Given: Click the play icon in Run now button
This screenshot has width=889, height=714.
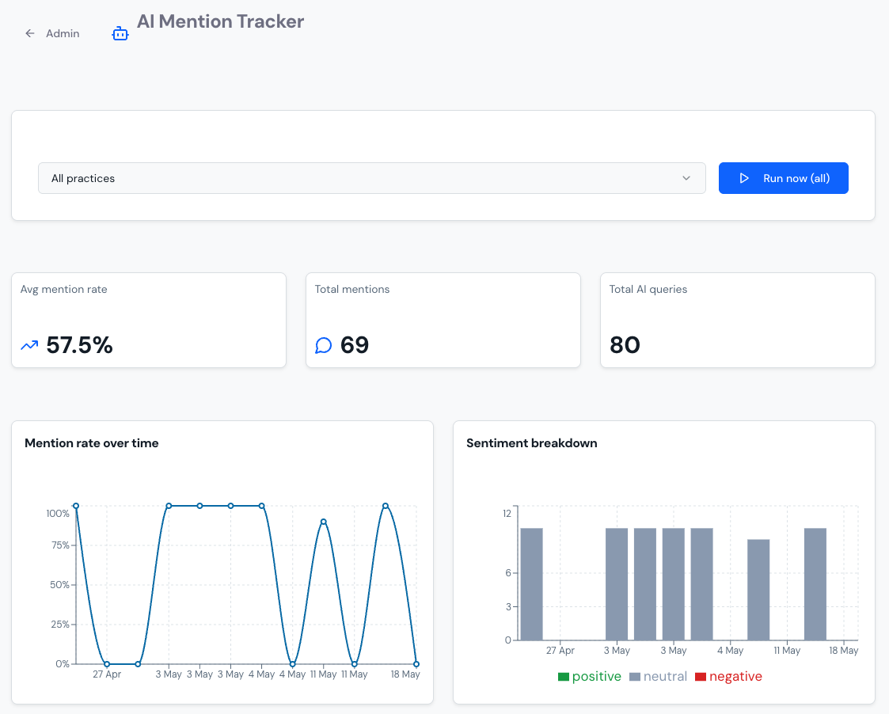Looking at the screenshot, I should [744, 178].
